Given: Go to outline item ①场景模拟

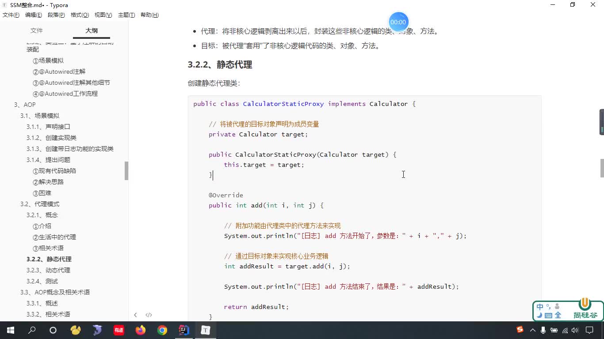Looking at the screenshot, I should point(48,60).
